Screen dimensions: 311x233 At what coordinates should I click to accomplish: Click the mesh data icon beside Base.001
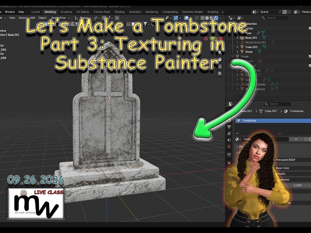pyautogui.click(x=264, y=37)
